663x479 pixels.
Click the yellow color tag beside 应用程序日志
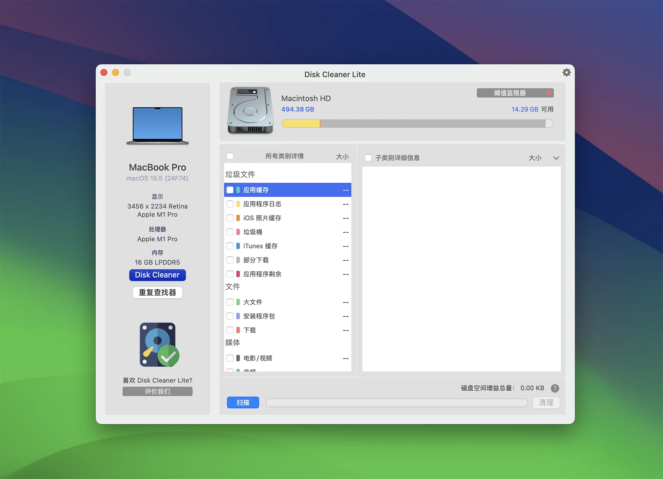[x=238, y=204]
